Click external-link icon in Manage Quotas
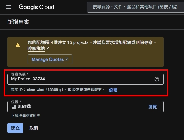Viewport: 184px width, 140px height. point(67,59)
